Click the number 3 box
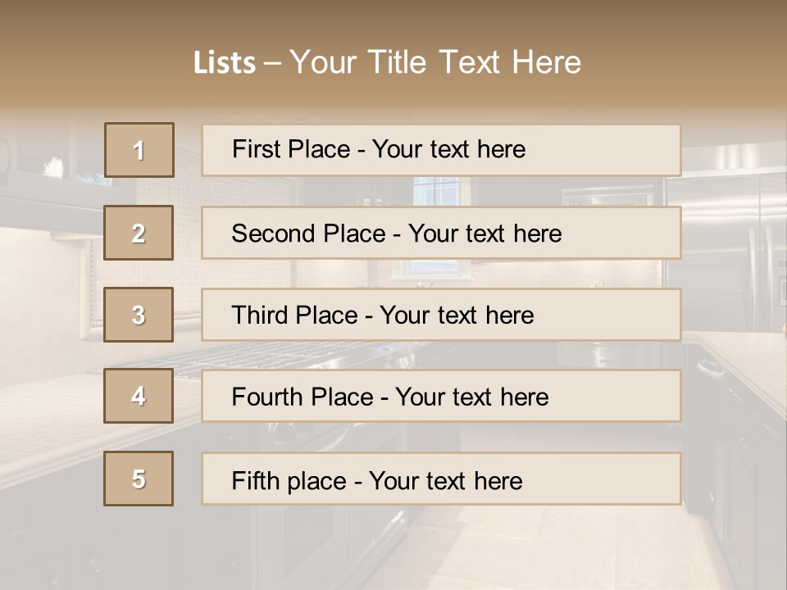 click(x=139, y=315)
